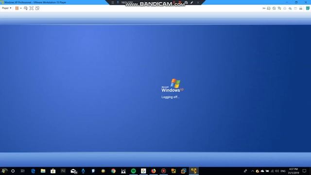Open the Player menu in VMware toolbar
This screenshot has width=311, height=175.
[6, 8]
